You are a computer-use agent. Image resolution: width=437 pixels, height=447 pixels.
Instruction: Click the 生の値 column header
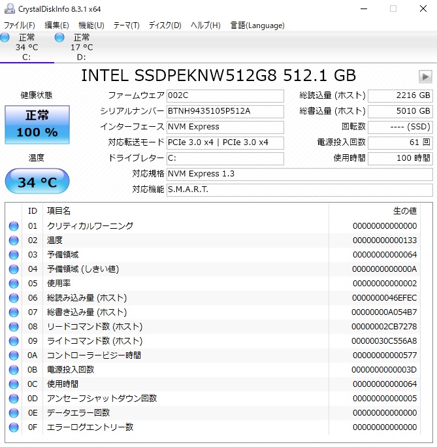(x=374, y=211)
